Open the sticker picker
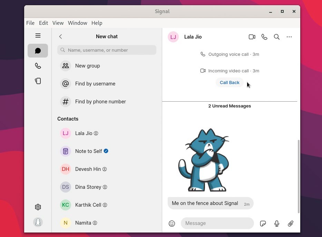 (263, 224)
